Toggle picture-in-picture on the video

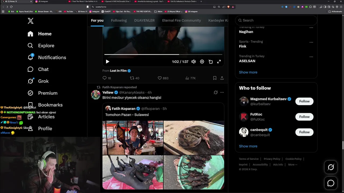point(211,62)
